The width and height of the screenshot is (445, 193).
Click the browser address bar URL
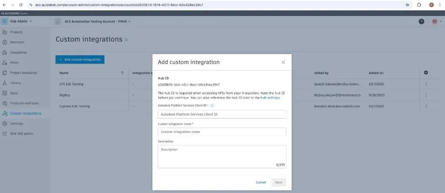(x=119, y=5)
